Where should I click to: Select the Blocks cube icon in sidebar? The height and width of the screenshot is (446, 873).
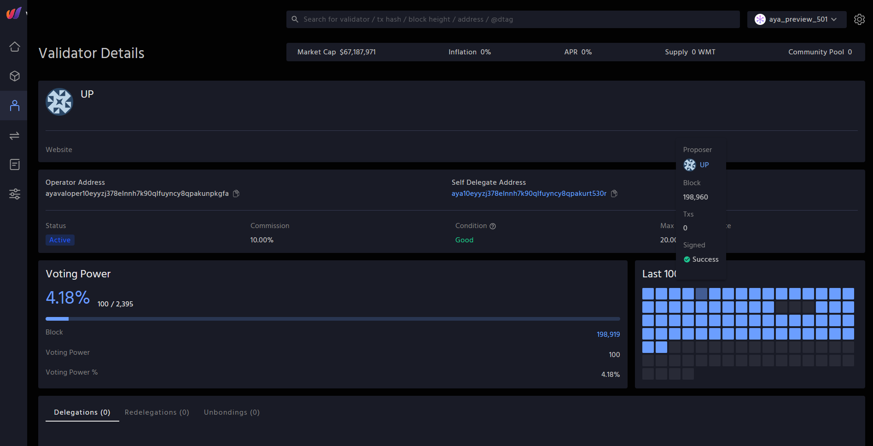[14, 76]
